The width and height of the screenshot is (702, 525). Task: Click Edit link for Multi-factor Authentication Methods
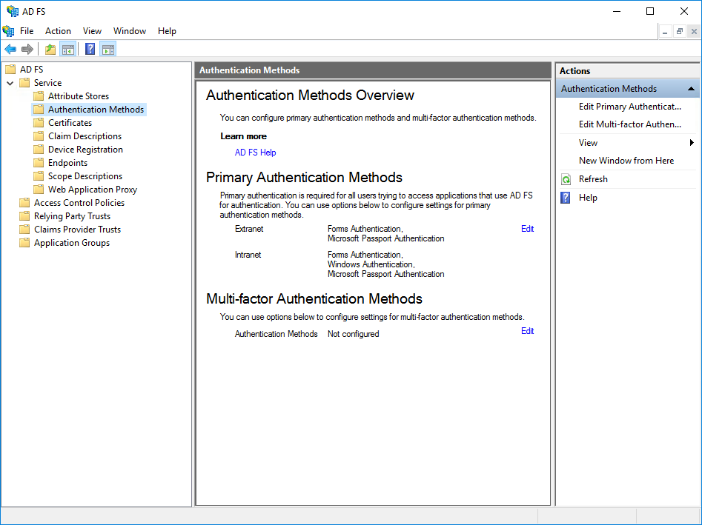[527, 331]
